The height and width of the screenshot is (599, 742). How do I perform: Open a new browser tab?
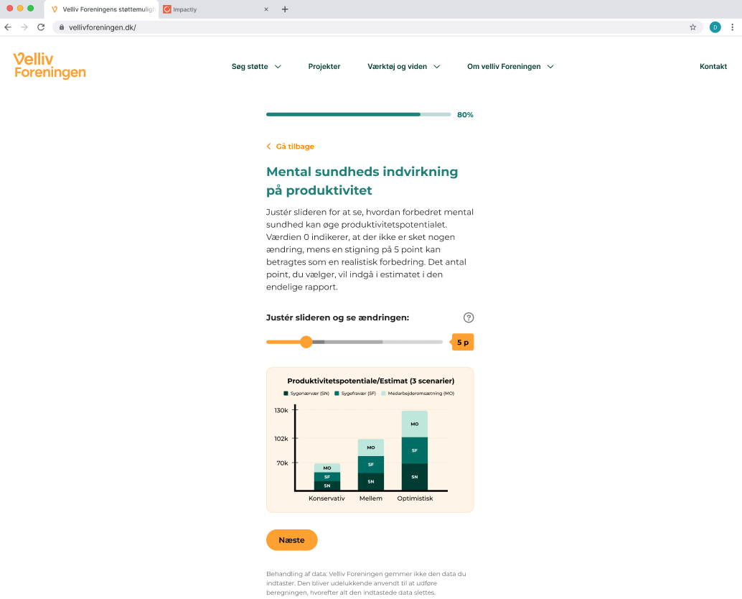coord(285,9)
